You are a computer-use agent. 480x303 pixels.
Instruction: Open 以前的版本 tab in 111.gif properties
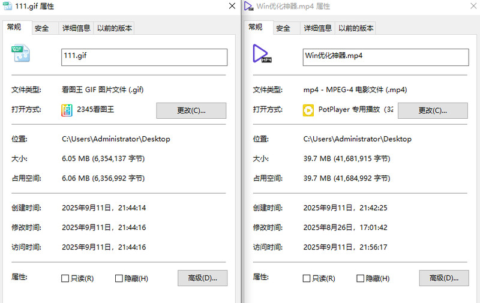(115, 28)
